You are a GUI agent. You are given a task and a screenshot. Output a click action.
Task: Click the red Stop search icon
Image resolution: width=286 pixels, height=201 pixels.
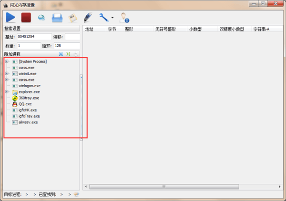(26, 18)
